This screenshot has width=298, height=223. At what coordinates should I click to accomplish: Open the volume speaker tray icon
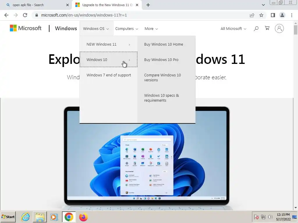tap(270, 217)
